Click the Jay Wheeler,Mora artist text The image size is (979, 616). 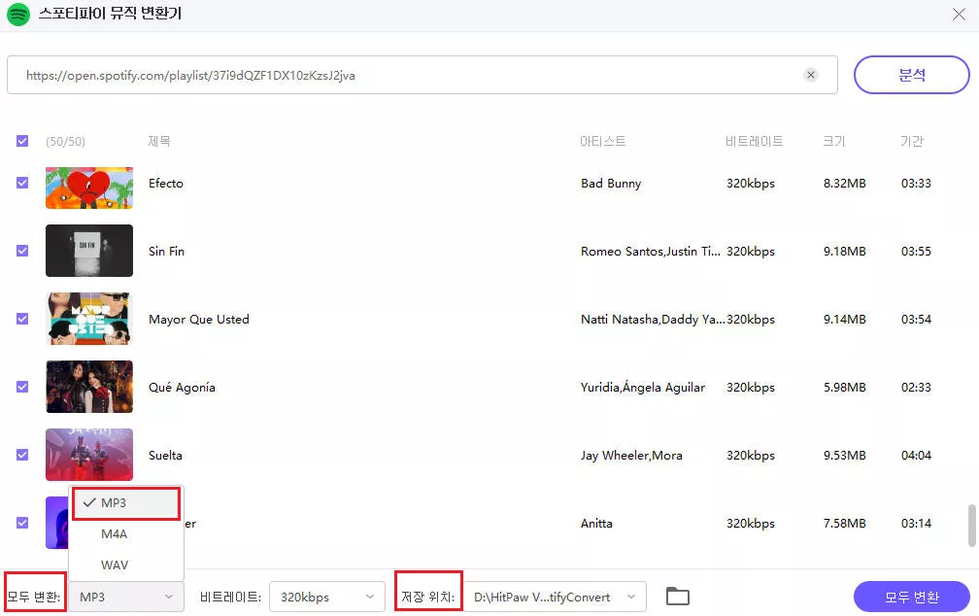point(632,455)
